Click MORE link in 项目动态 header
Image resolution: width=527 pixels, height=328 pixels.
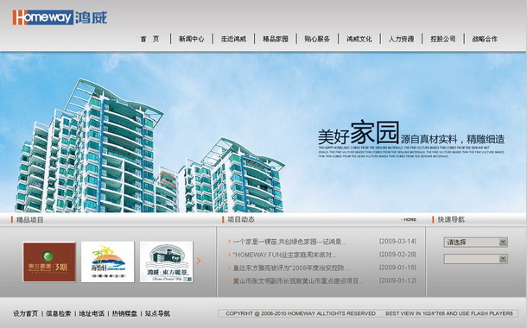coord(409,219)
